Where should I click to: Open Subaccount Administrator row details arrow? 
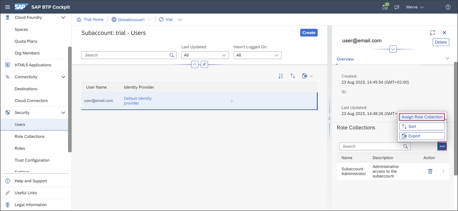(443, 171)
